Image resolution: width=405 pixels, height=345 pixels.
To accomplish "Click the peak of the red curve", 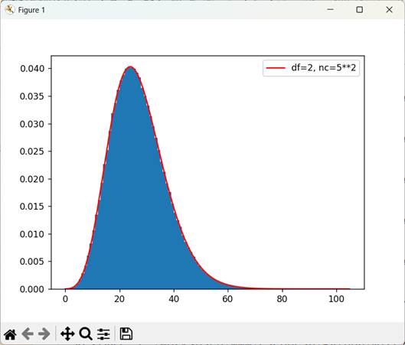I will coord(130,67).
